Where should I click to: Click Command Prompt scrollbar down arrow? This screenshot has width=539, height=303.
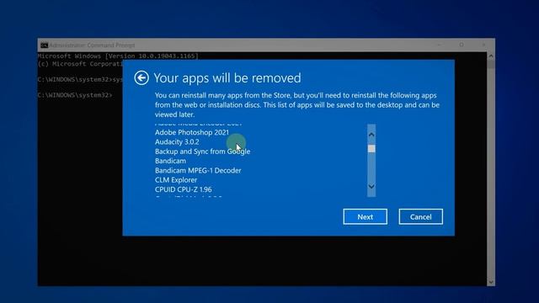pos(491,282)
